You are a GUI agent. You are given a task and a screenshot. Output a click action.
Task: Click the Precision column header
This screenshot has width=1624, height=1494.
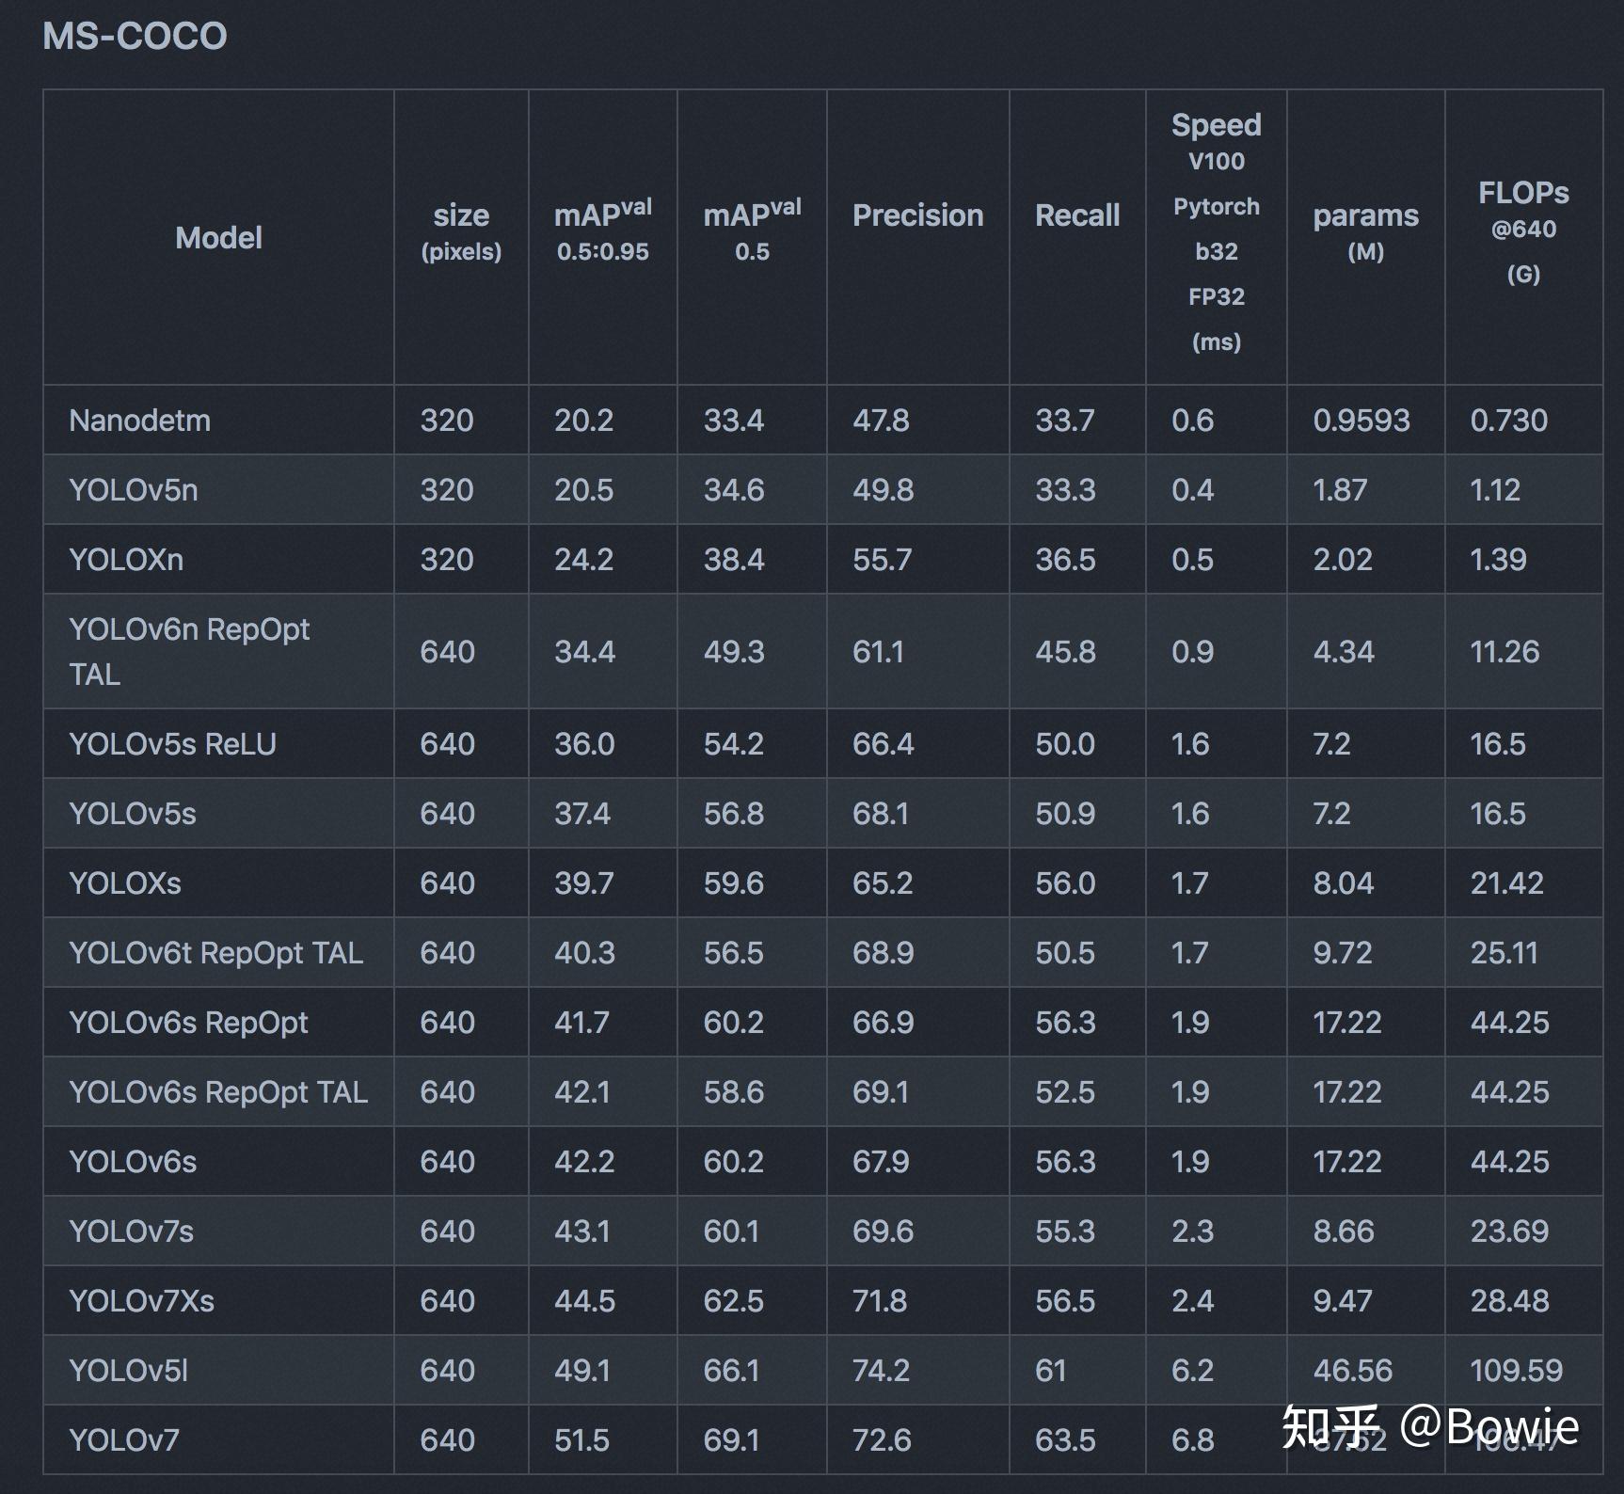(917, 215)
